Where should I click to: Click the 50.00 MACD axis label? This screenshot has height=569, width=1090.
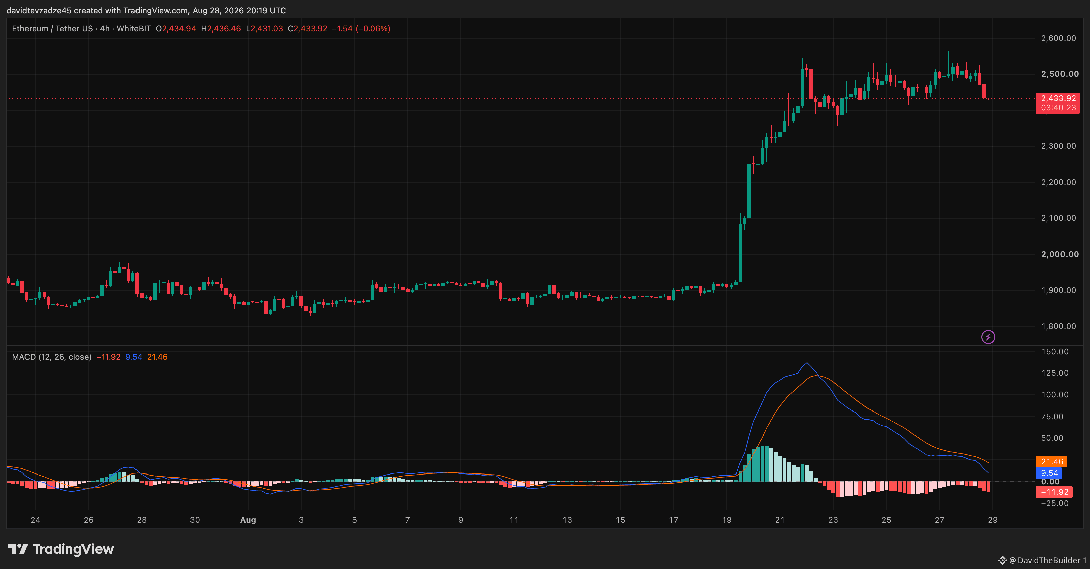pos(1052,438)
